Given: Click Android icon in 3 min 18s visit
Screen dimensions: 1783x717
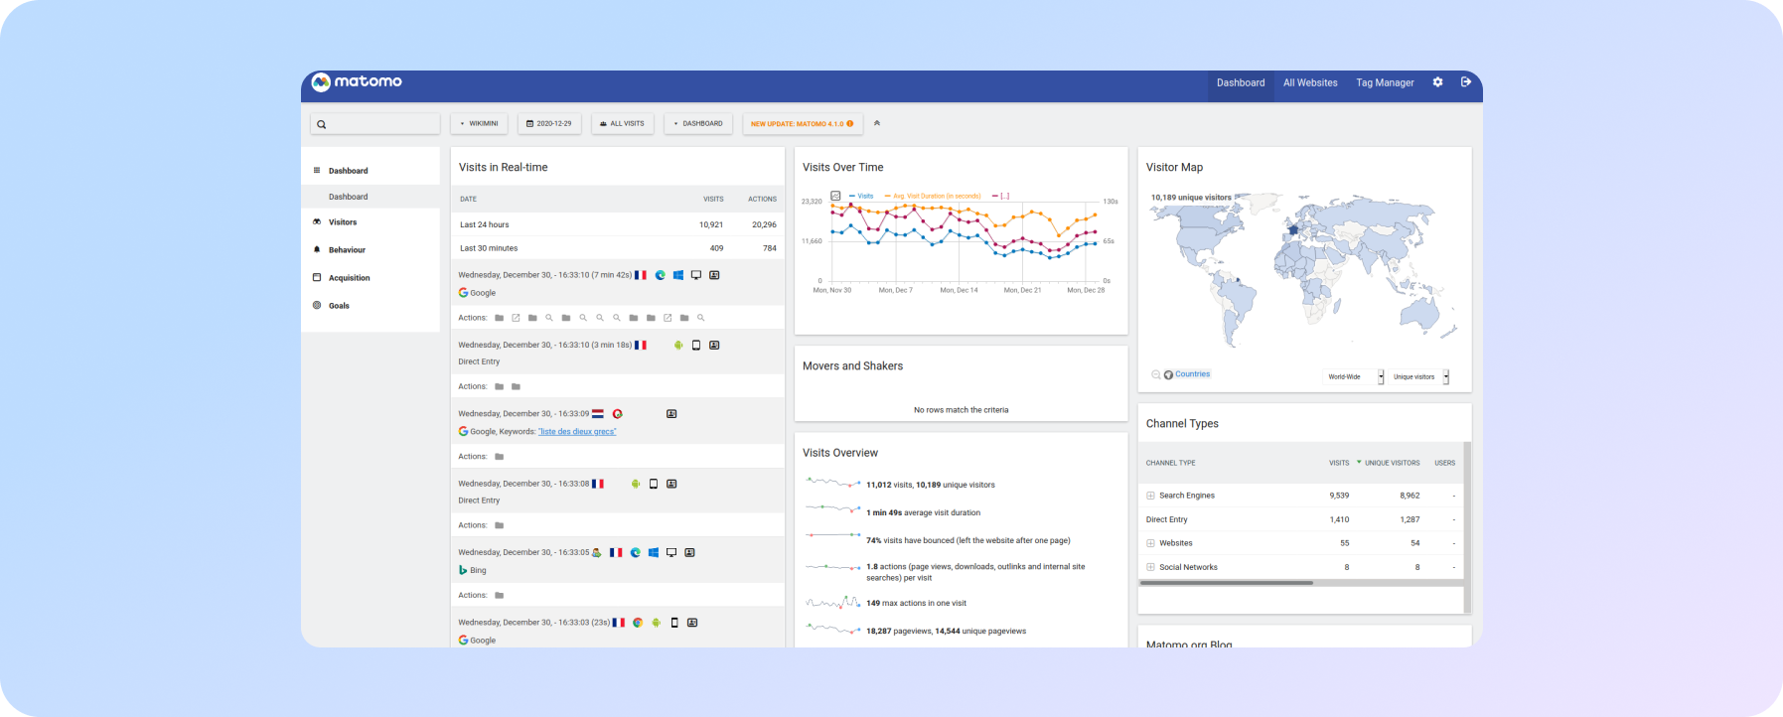Looking at the screenshot, I should click(x=678, y=345).
